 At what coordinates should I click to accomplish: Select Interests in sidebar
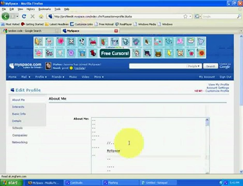[x=18, y=107]
